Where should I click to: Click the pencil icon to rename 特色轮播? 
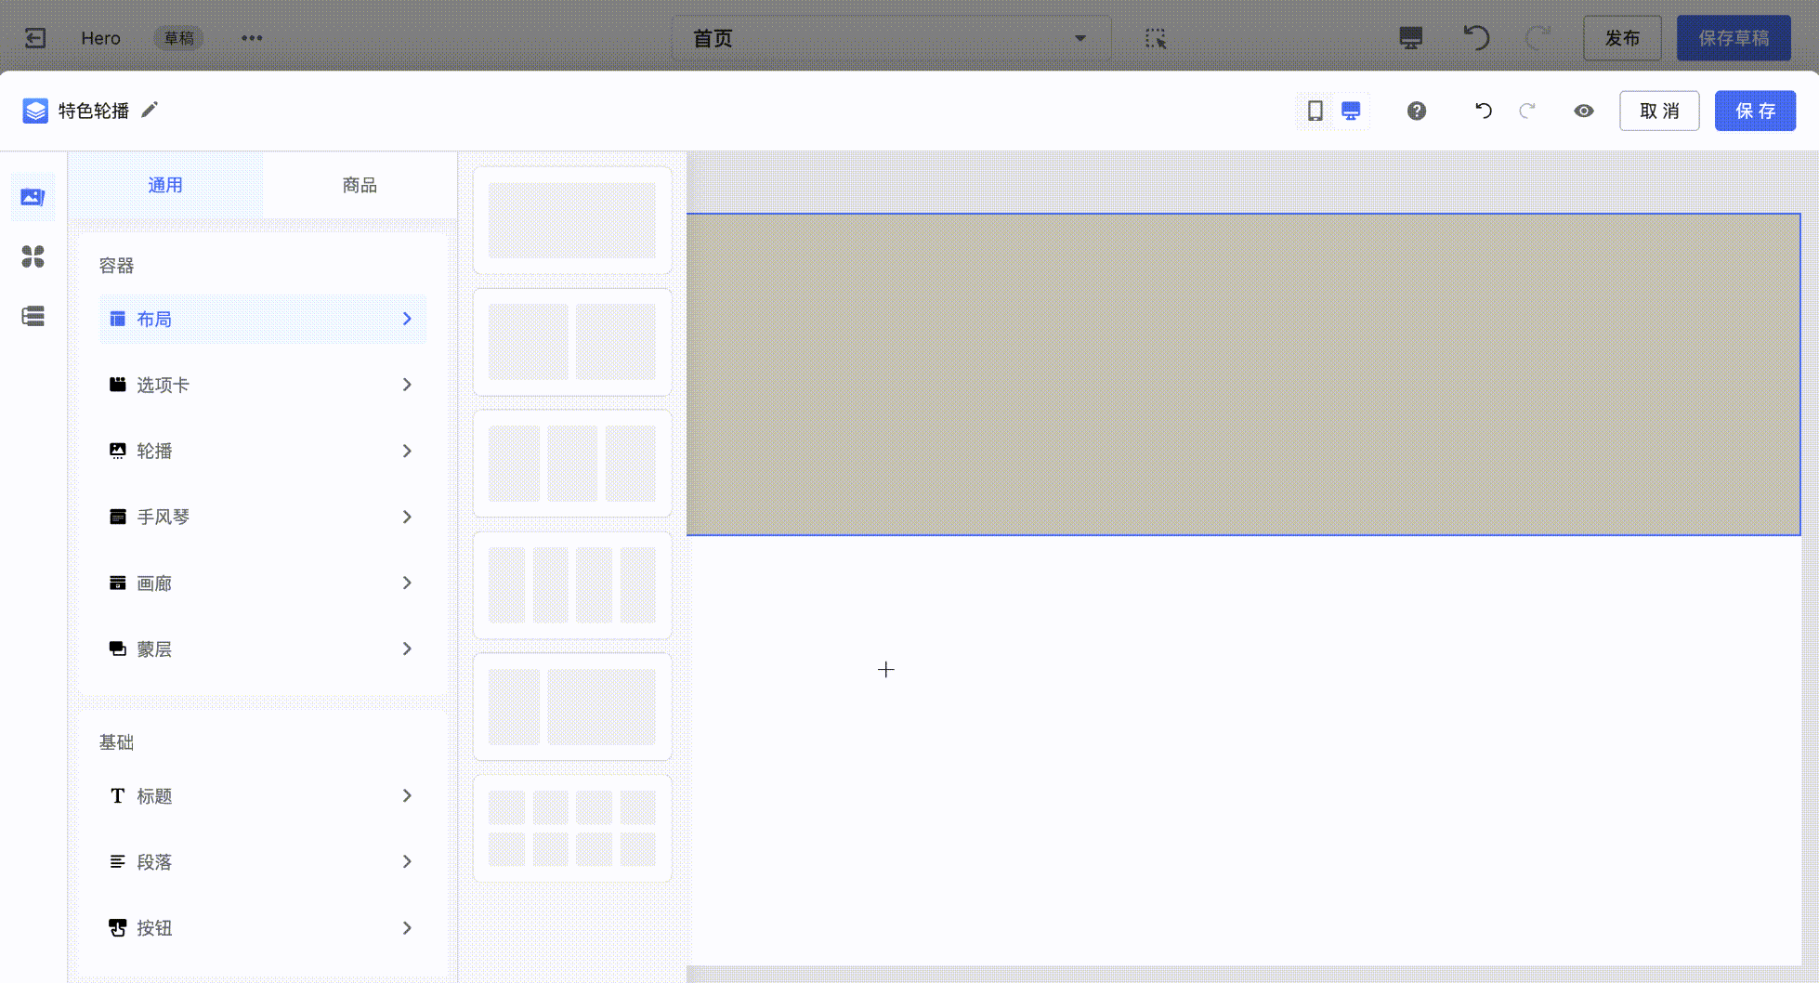150,110
